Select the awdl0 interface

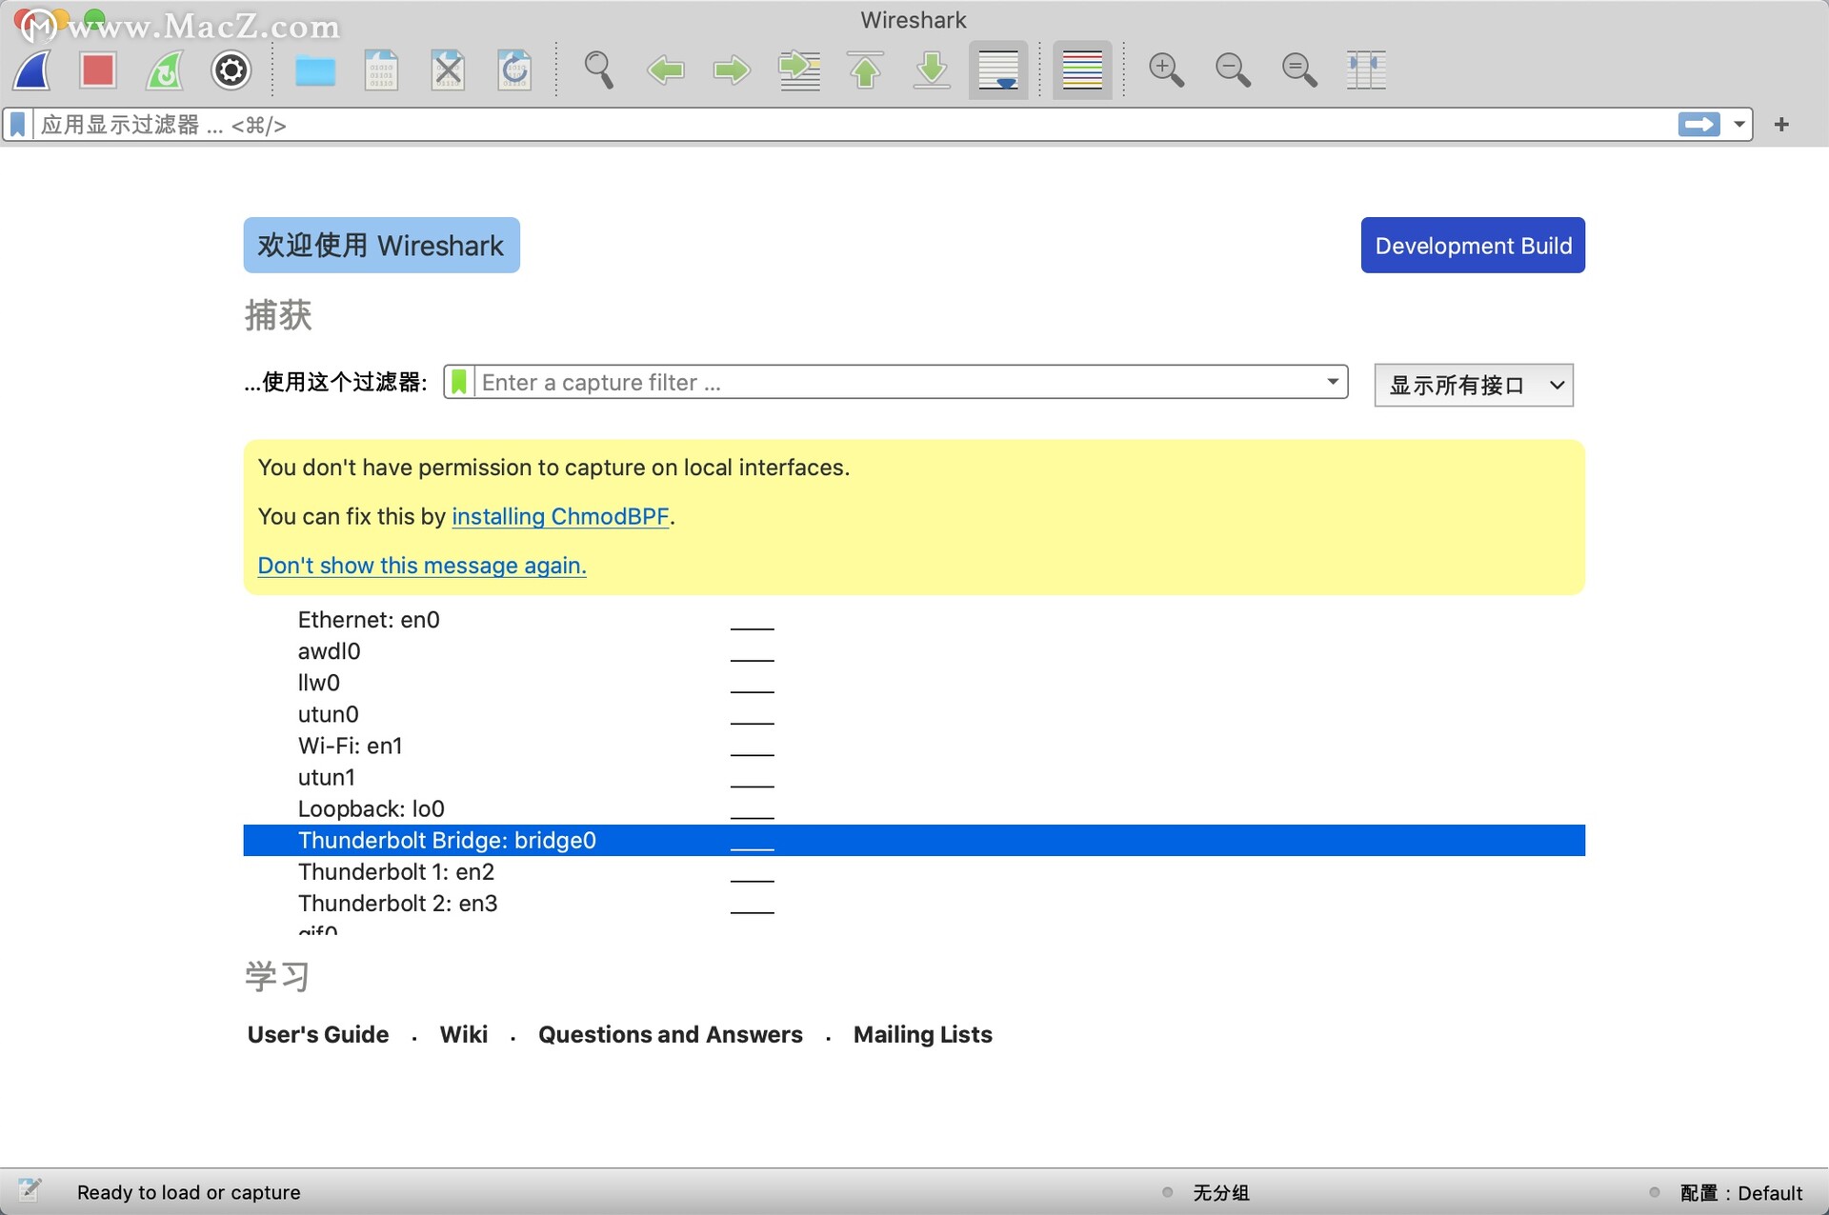[x=914, y=651]
